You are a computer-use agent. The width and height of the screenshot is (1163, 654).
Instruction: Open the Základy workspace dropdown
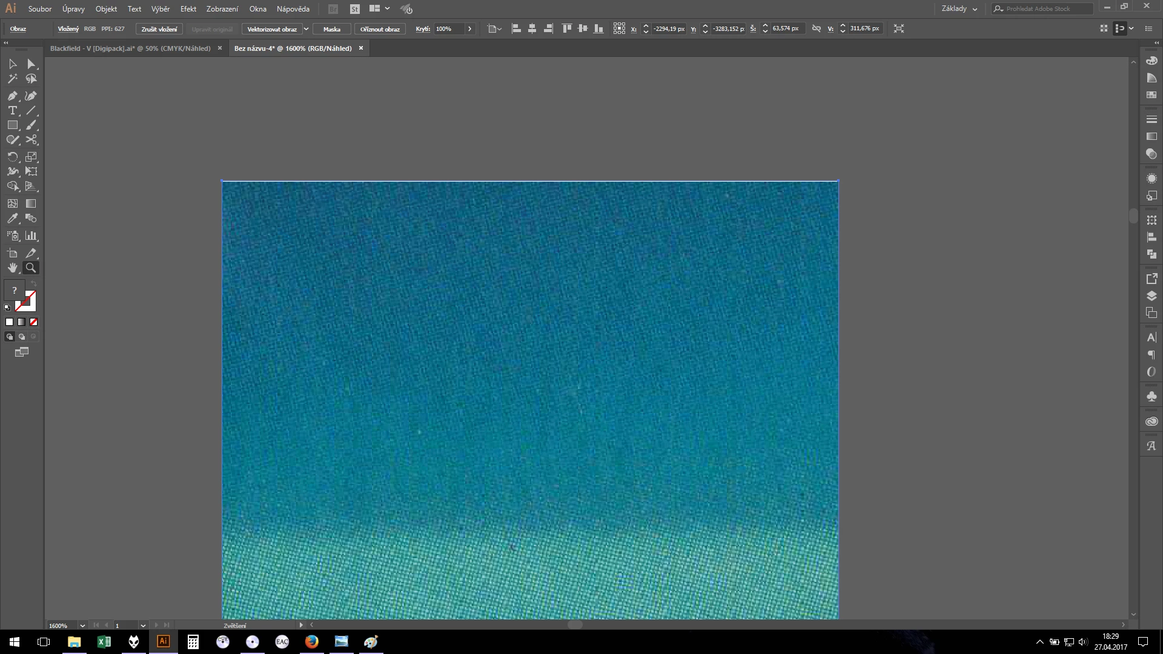959,9
